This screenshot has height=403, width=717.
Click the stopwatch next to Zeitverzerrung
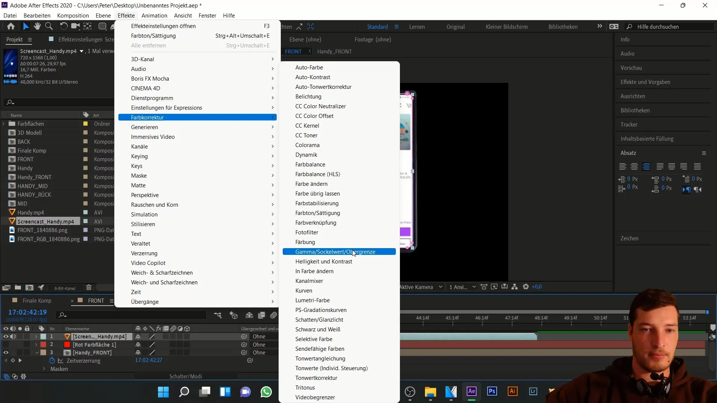[x=52, y=360]
